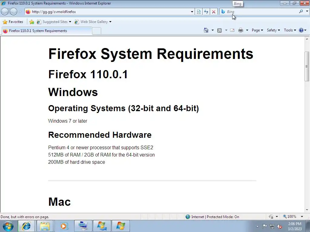Open the Suggested Sites favorites link
Viewport: 310px width, 232px height.
[x=54, y=22]
